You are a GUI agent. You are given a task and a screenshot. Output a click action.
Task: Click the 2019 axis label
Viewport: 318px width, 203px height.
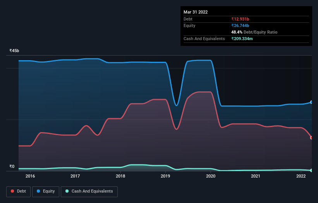pyautogui.click(x=165, y=176)
